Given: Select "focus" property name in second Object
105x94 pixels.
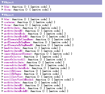Looking at the screenshot, I should (x=7, y=25).
